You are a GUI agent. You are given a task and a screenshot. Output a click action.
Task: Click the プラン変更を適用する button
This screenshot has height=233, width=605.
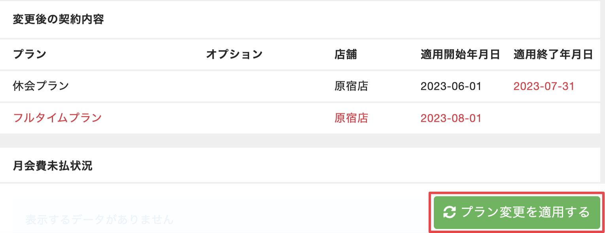(x=517, y=212)
